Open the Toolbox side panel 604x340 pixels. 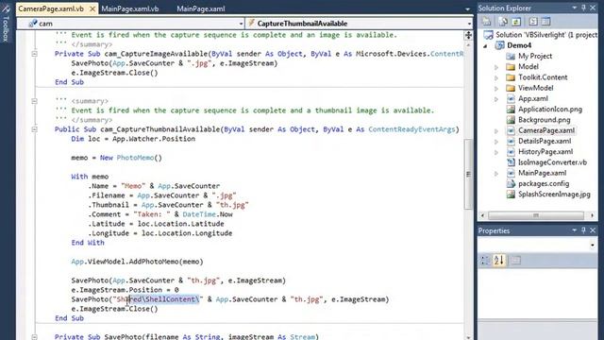coord(6,23)
